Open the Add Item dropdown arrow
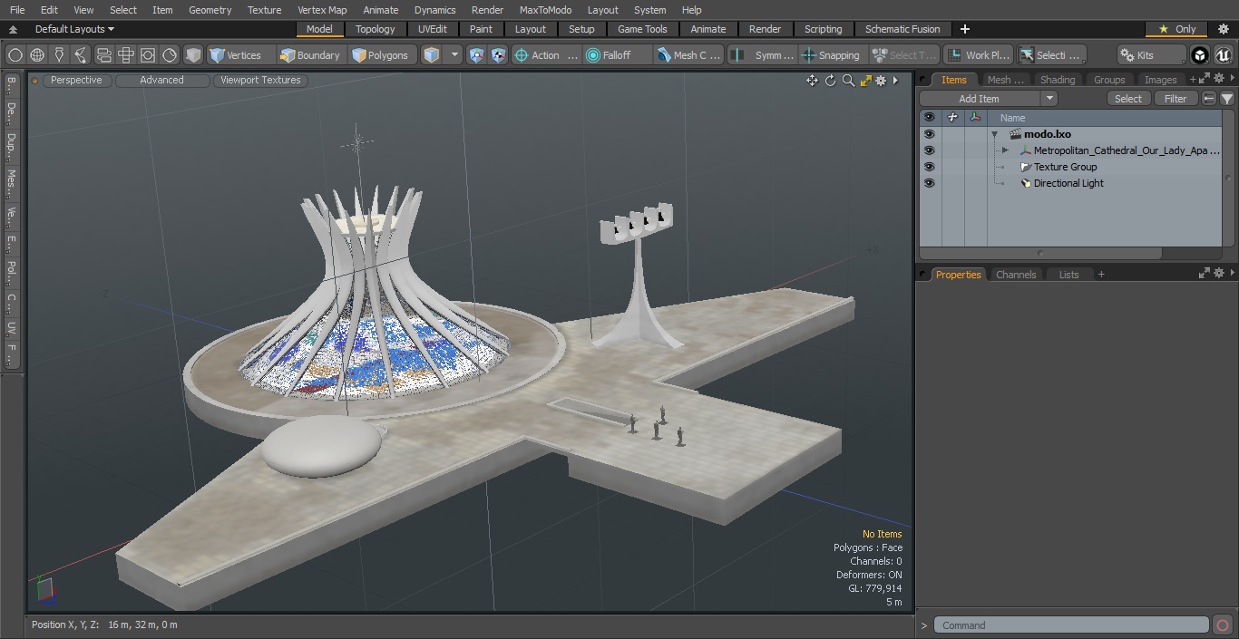The width and height of the screenshot is (1239, 639). click(x=1049, y=99)
